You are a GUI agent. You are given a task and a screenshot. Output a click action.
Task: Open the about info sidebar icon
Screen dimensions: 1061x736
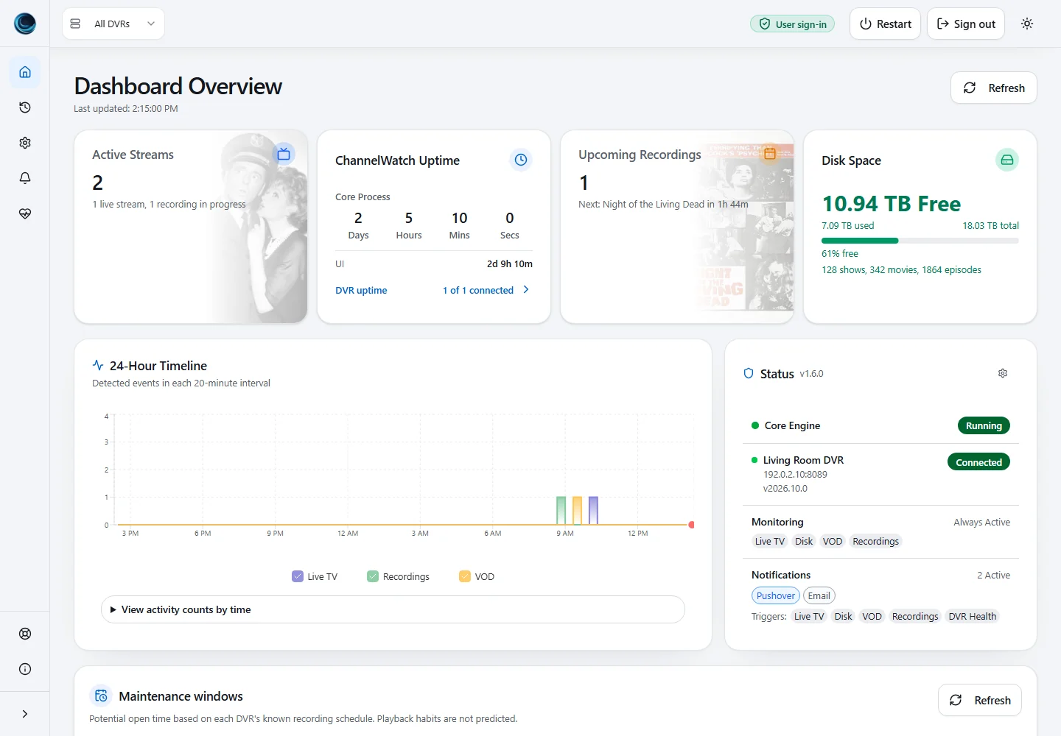point(25,669)
